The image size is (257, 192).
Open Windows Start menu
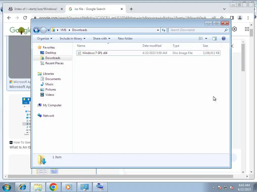tap(7, 187)
